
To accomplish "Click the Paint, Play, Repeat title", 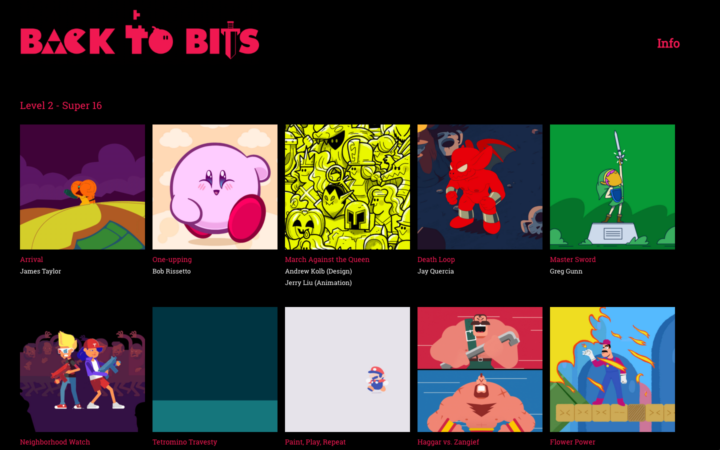I will pos(315,442).
